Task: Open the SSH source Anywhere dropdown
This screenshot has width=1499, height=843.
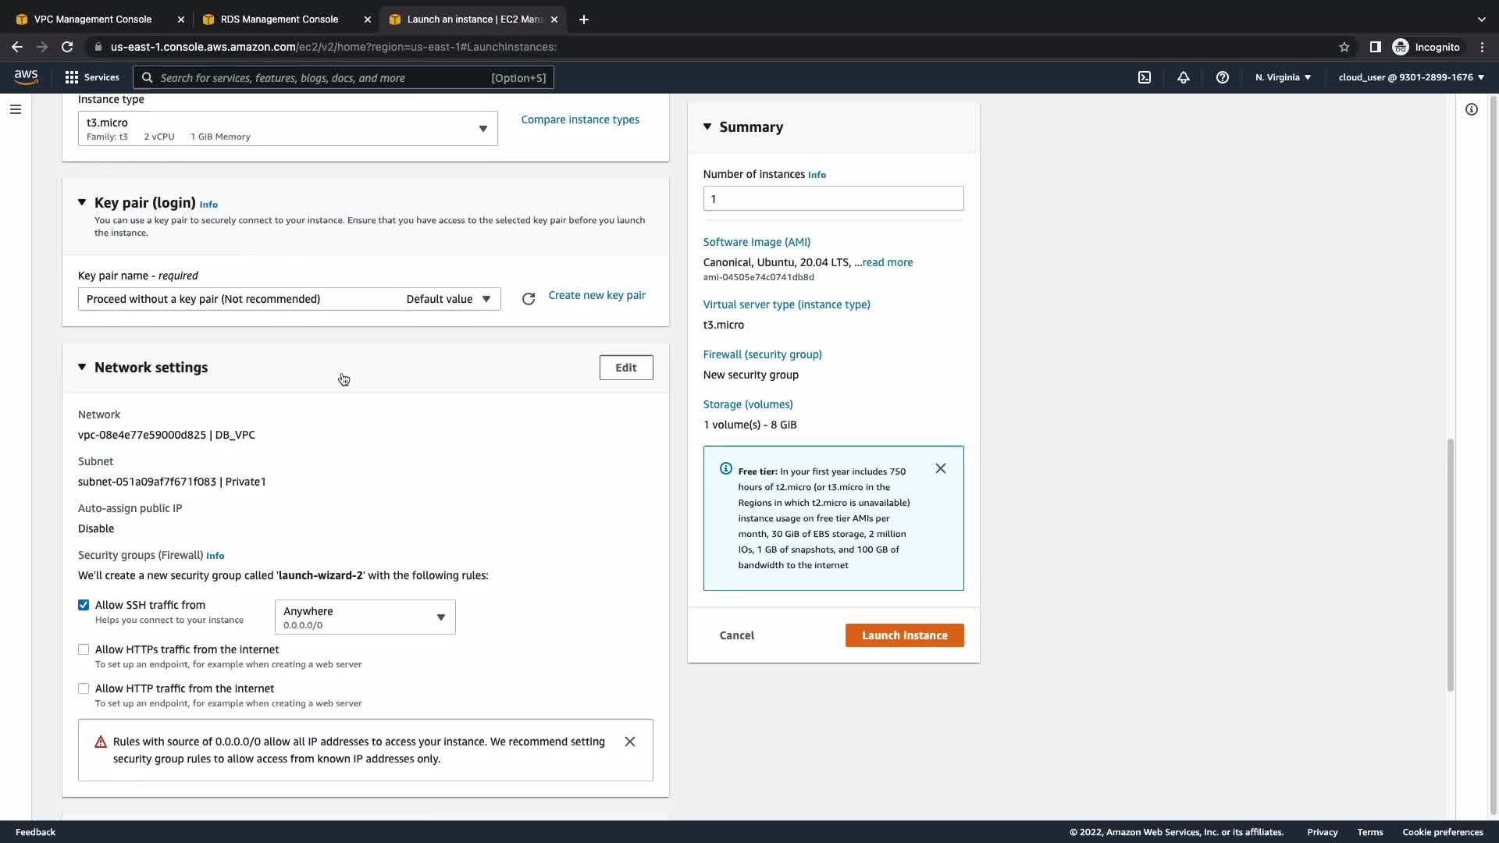Action: (x=365, y=617)
